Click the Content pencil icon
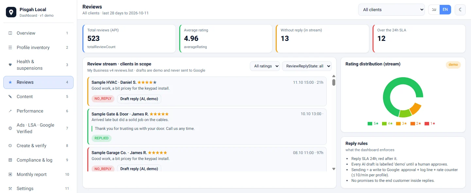 pos(10,96)
